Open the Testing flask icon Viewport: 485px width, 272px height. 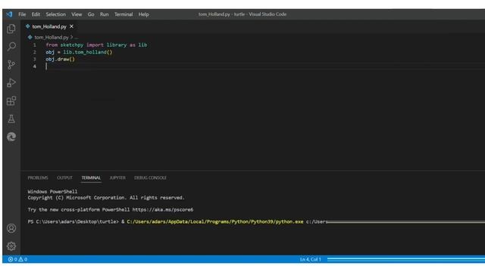11,119
